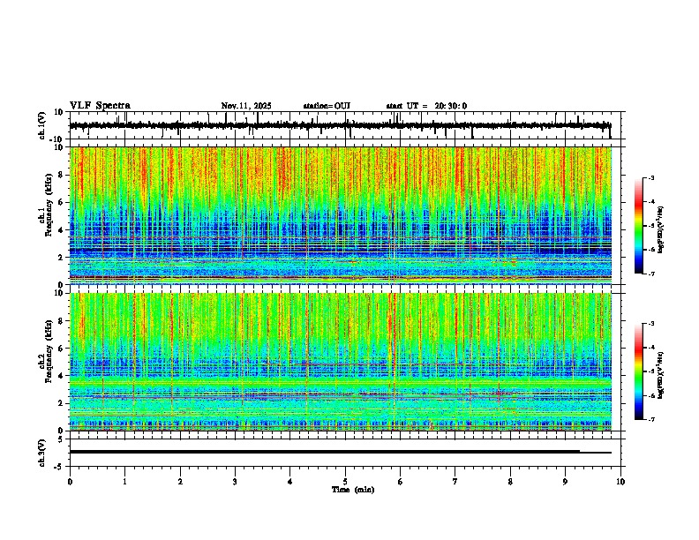The image size is (699, 540).
Task: Click the time axis tick label "1"
Action: tap(124, 482)
